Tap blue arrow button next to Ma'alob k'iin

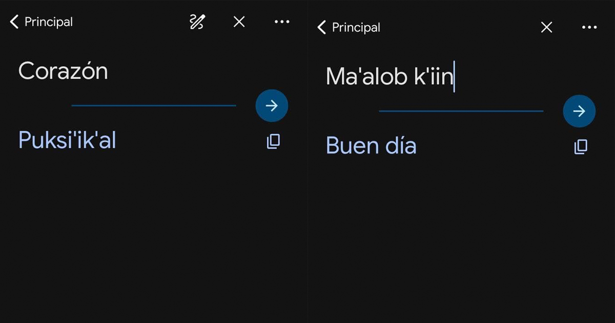tap(579, 111)
